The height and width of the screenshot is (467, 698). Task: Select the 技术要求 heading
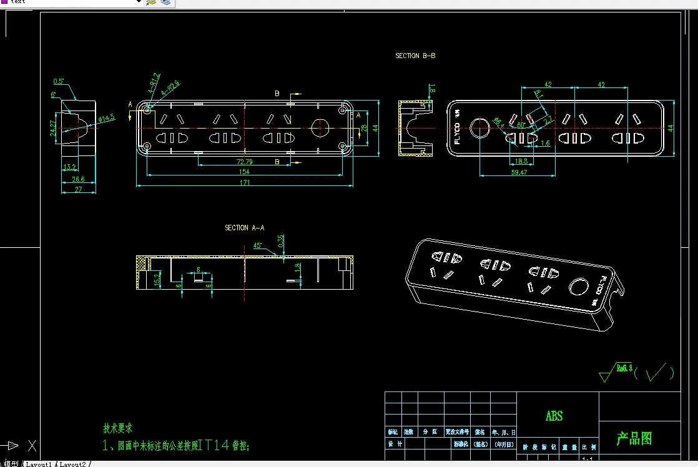118,428
